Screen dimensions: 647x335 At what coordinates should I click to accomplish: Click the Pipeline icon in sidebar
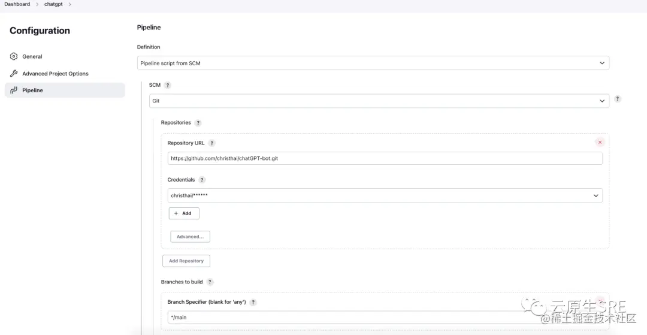14,90
